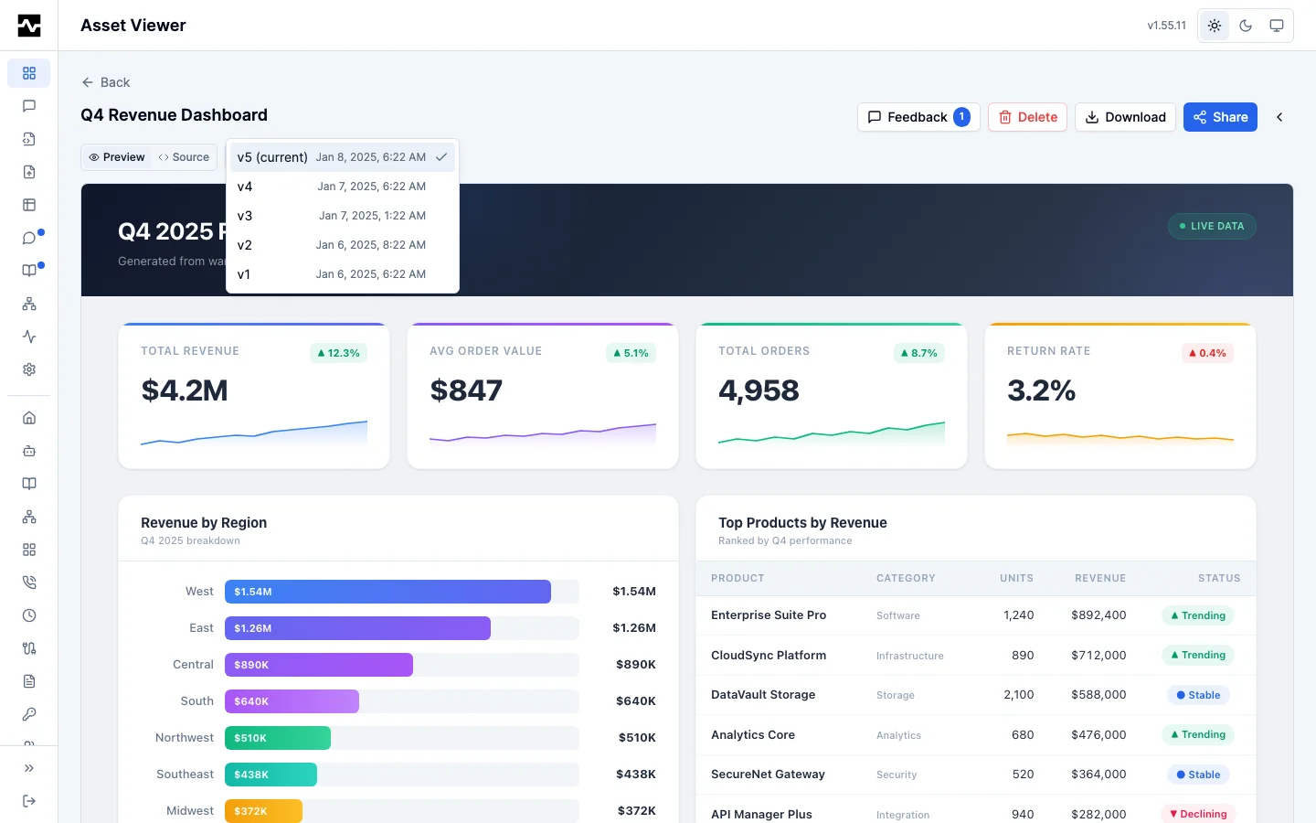This screenshot has height=823, width=1316.
Task: Click the LIVE DATA badge
Action: coord(1212,226)
